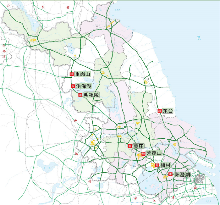The width and height of the screenshot is (220, 205).
Task: Click the red service-area icon beside 明祖陵
Action: [80, 95]
